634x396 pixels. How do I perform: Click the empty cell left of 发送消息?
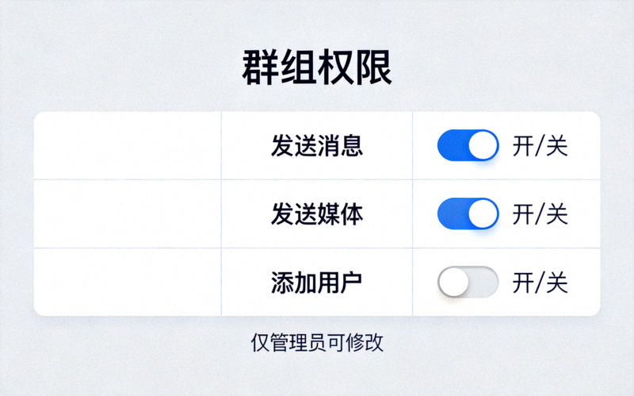pos(127,146)
